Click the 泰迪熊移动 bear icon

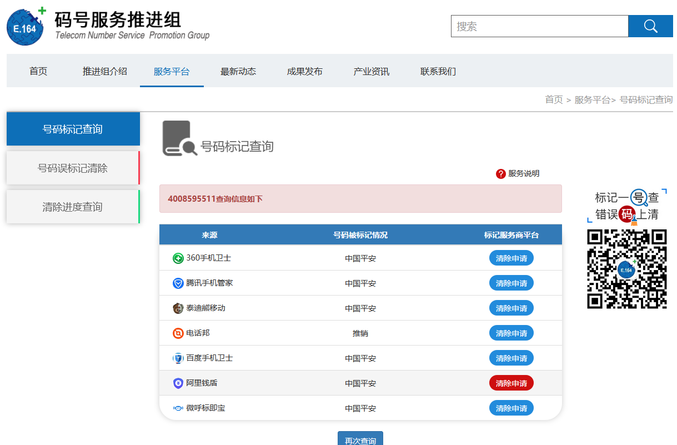tap(178, 308)
